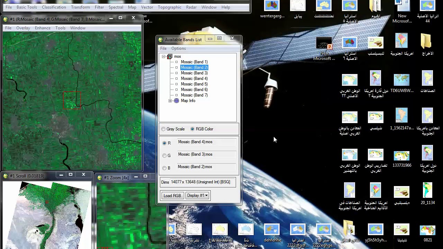Select highlighted Mosaic (Band 2) item
This screenshot has width=443, height=249.
pyautogui.click(x=194, y=67)
